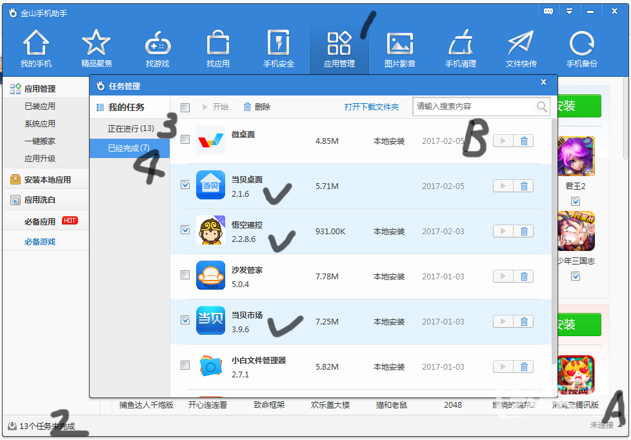Check the 微桌面 task checkbox
This screenshot has height=440, width=631.
(185, 139)
